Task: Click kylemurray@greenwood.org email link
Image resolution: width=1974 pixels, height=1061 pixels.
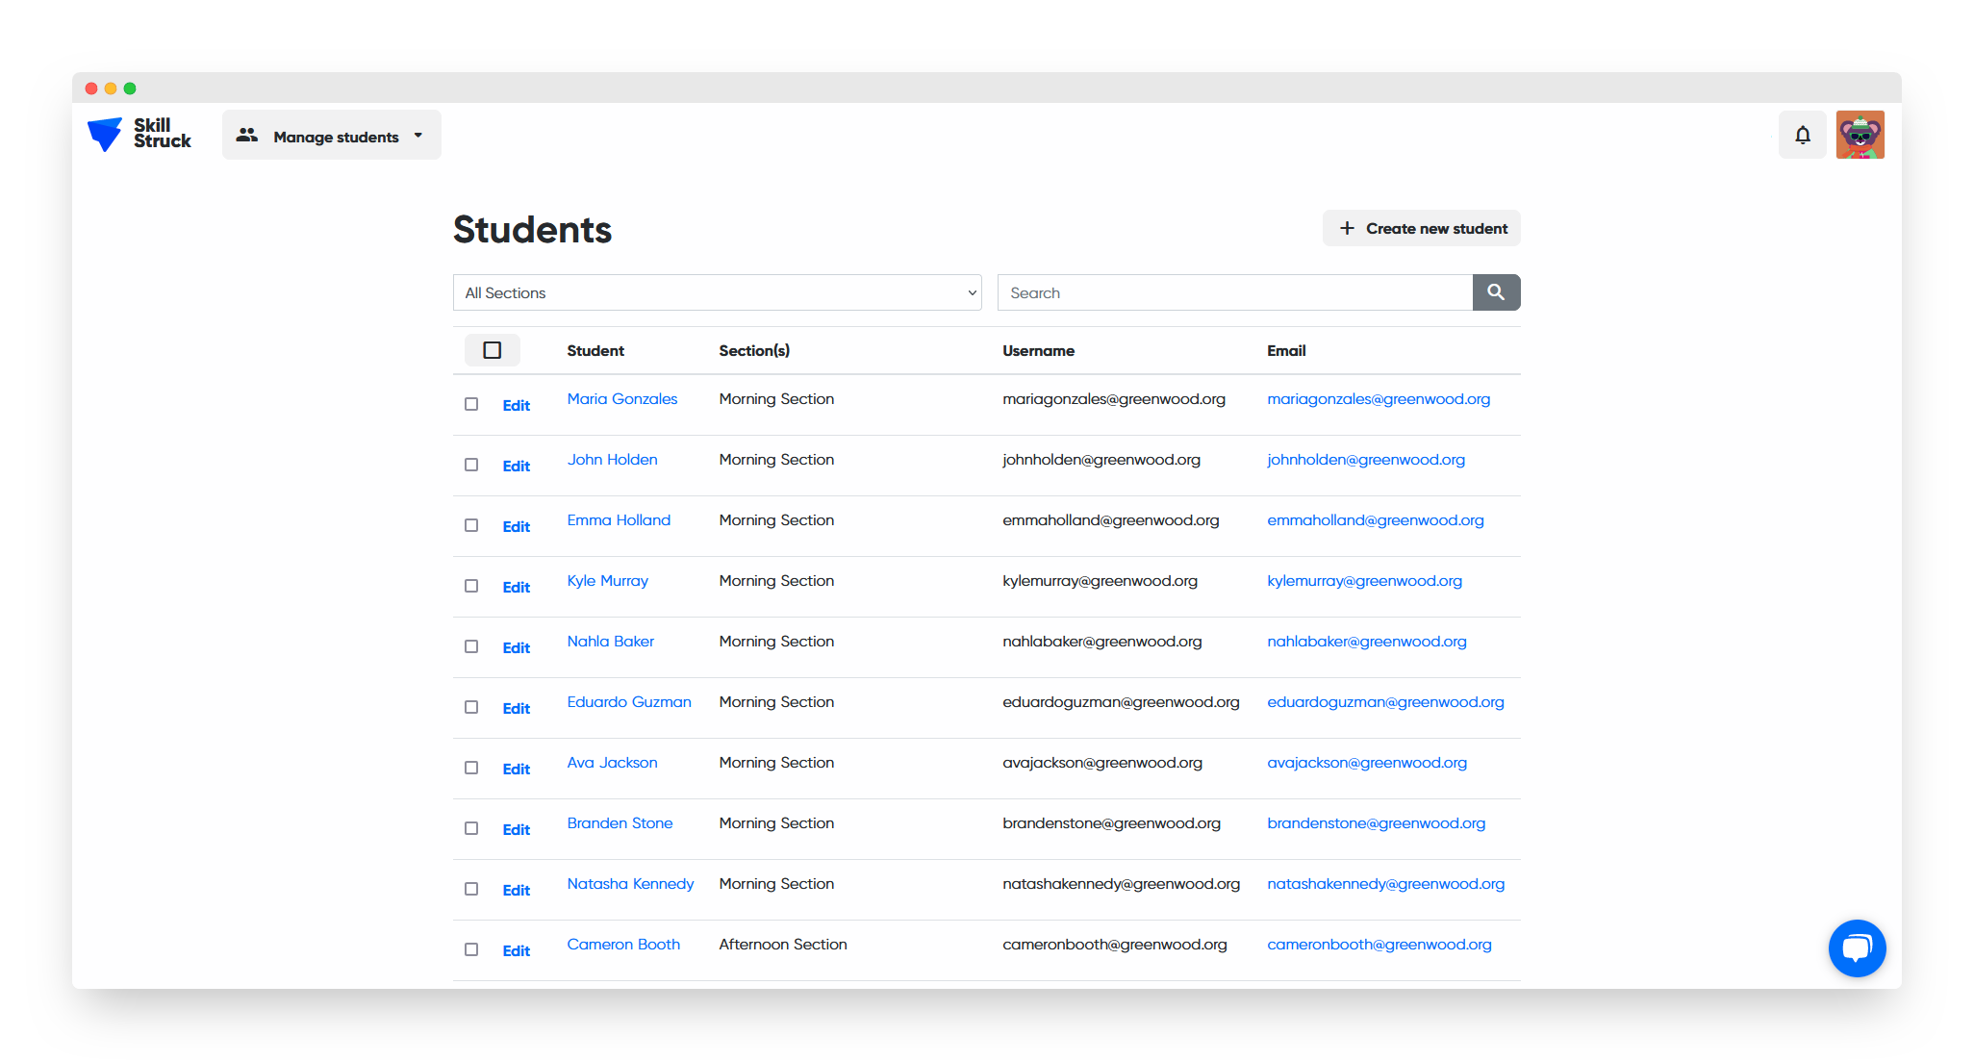Action: pos(1364,580)
